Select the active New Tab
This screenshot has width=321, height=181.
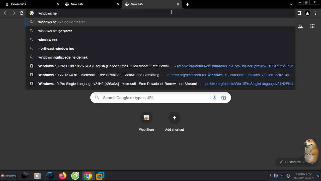pos(152,4)
